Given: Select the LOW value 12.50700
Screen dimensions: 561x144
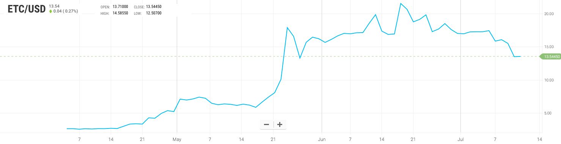Looking at the screenshot, I should tap(153, 13).
